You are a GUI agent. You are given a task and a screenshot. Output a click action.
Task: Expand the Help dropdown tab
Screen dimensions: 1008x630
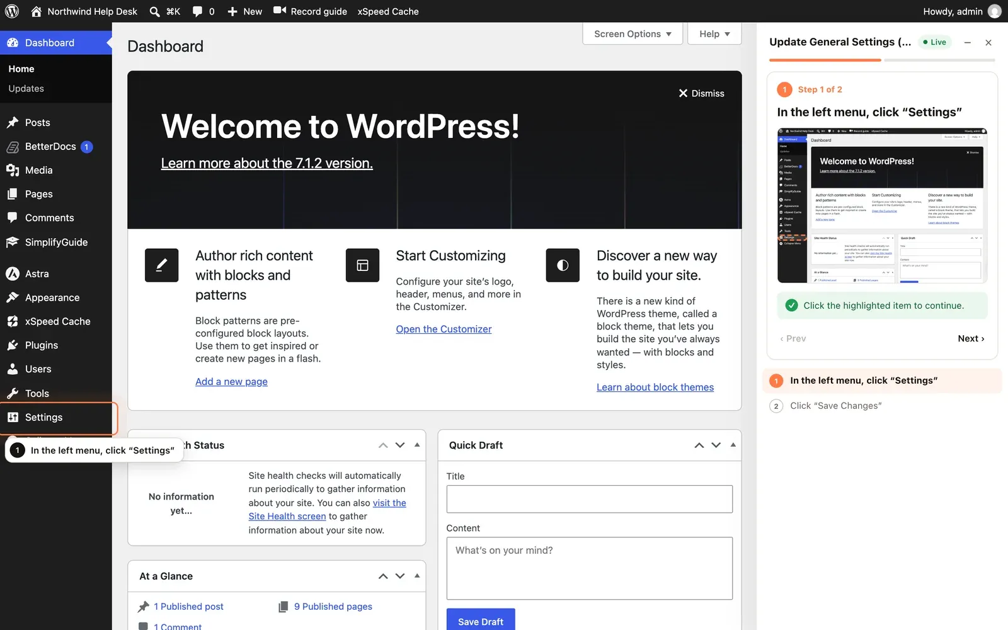(x=714, y=34)
